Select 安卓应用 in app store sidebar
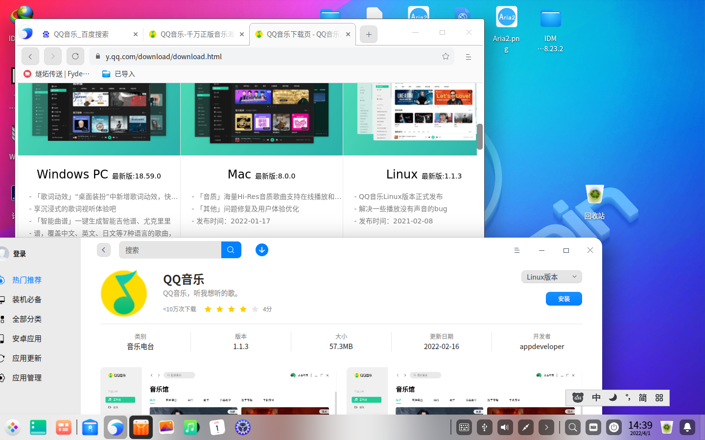 point(27,339)
